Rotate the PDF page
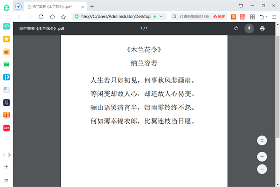 236,28
